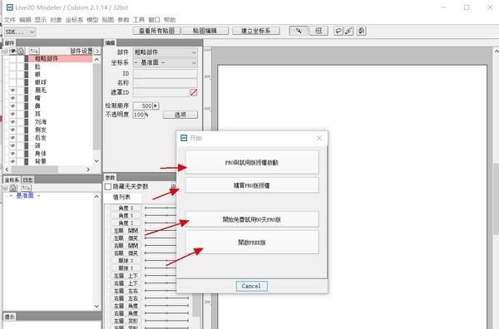Toggle visibility of 后发 part
The width and height of the screenshot is (499, 329).
point(12,138)
